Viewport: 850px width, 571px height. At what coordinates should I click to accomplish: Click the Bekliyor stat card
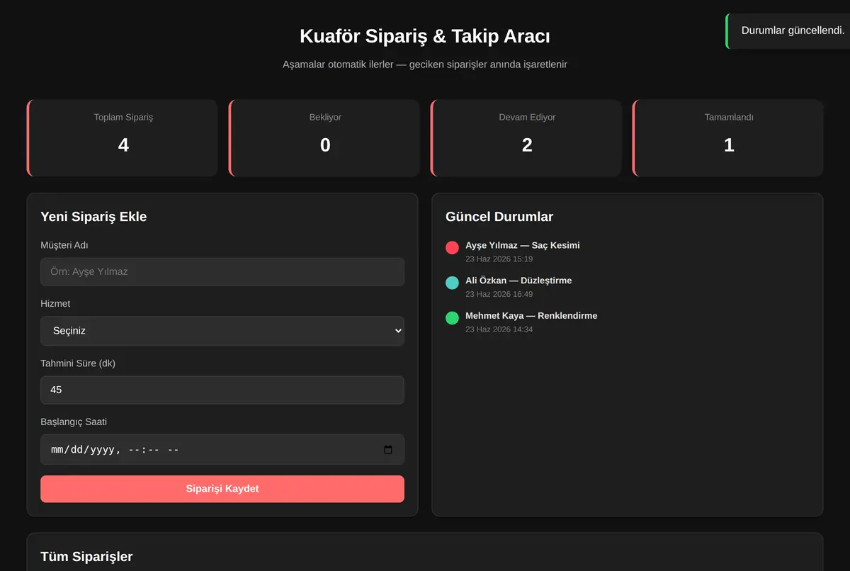[x=324, y=138]
